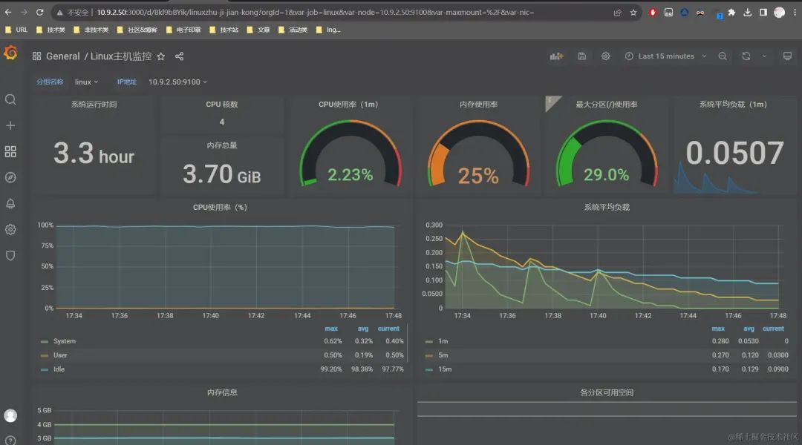Open the Explore compass icon
802x445 pixels.
pyautogui.click(x=10, y=177)
